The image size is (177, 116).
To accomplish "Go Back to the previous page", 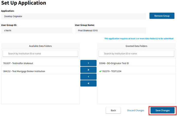I will click(x=113, y=110).
